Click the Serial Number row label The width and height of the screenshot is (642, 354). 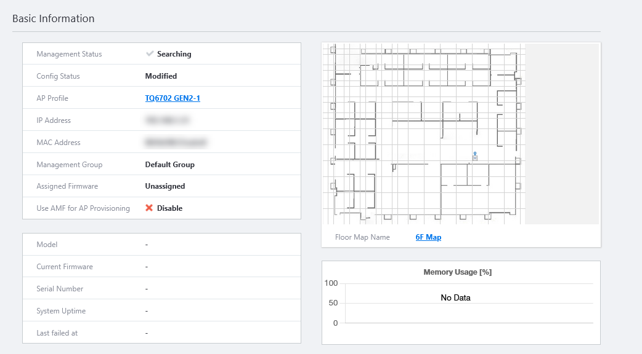[60, 289]
